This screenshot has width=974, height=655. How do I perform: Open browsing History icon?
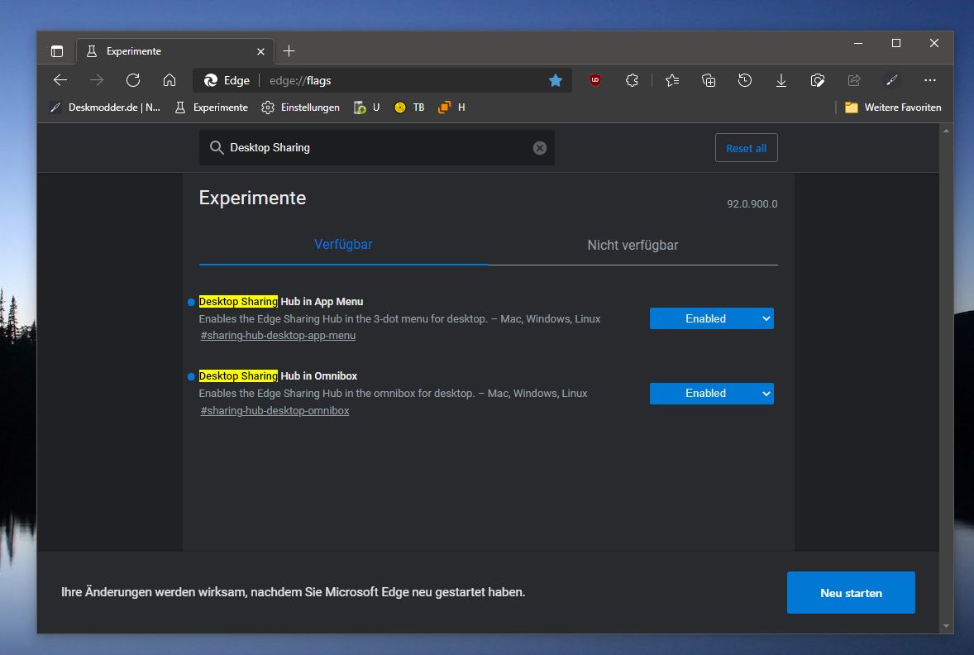[x=745, y=80]
